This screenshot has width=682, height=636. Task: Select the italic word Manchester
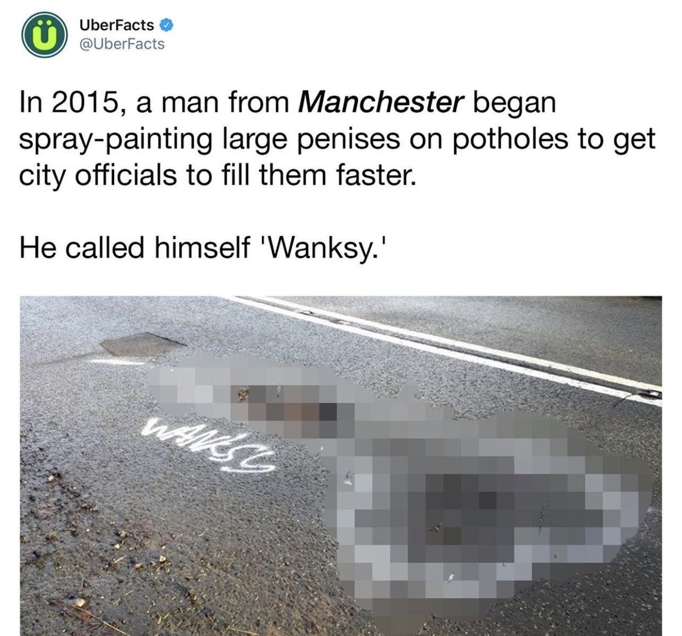[x=381, y=102]
